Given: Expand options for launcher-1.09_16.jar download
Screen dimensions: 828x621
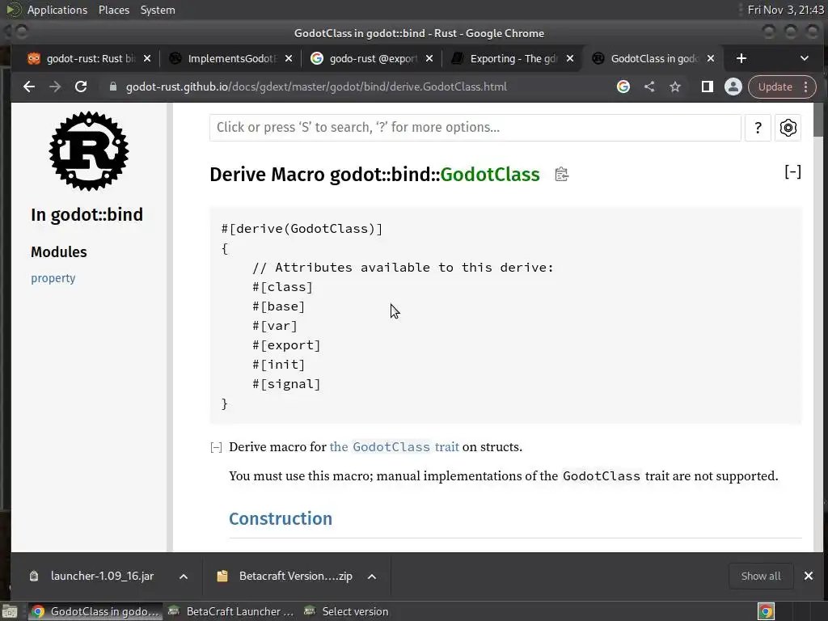Looking at the screenshot, I should tap(184, 577).
